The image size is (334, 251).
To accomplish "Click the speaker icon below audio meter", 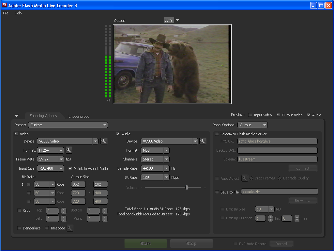I will click(x=108, y=101).
